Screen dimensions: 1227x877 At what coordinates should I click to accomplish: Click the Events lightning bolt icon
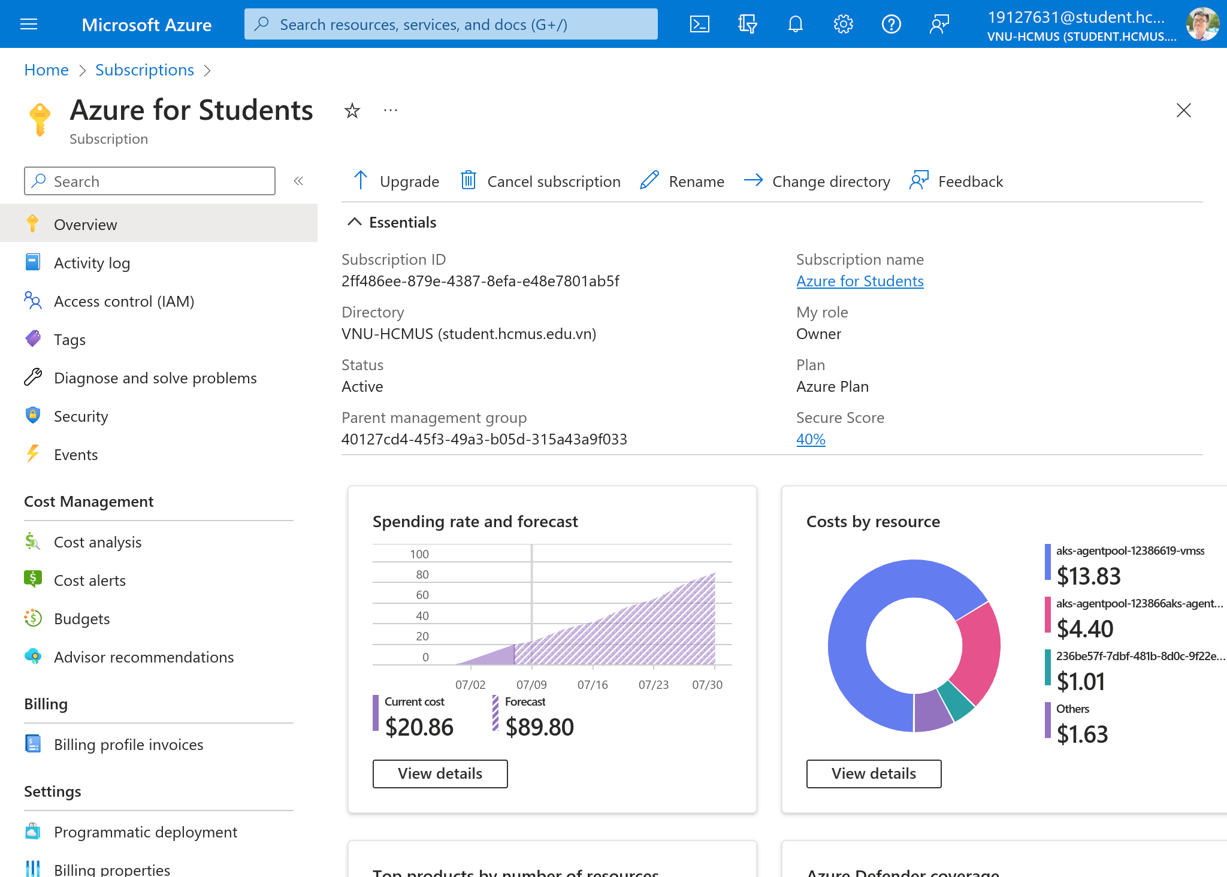(x=33, y=453)
